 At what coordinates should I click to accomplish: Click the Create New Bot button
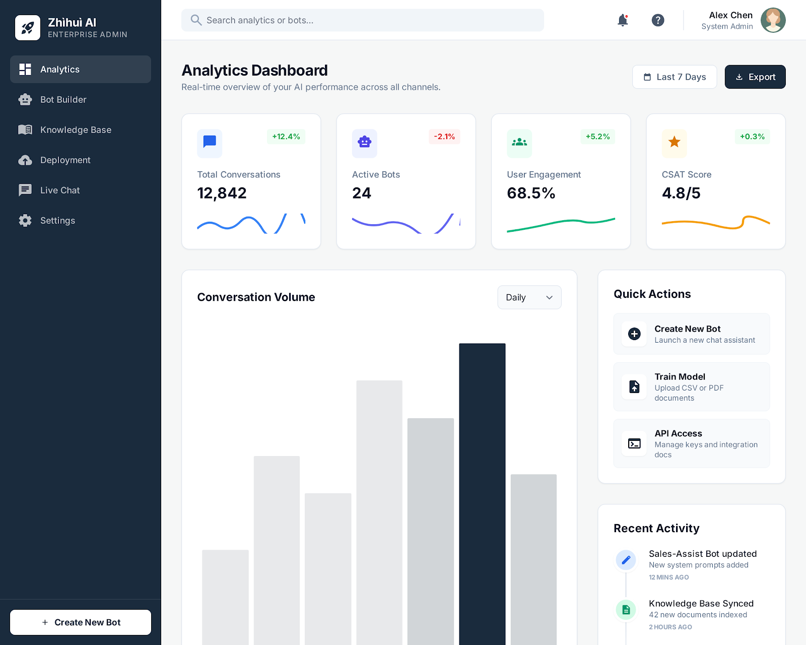pyautogui.click(x=81, y=622)
